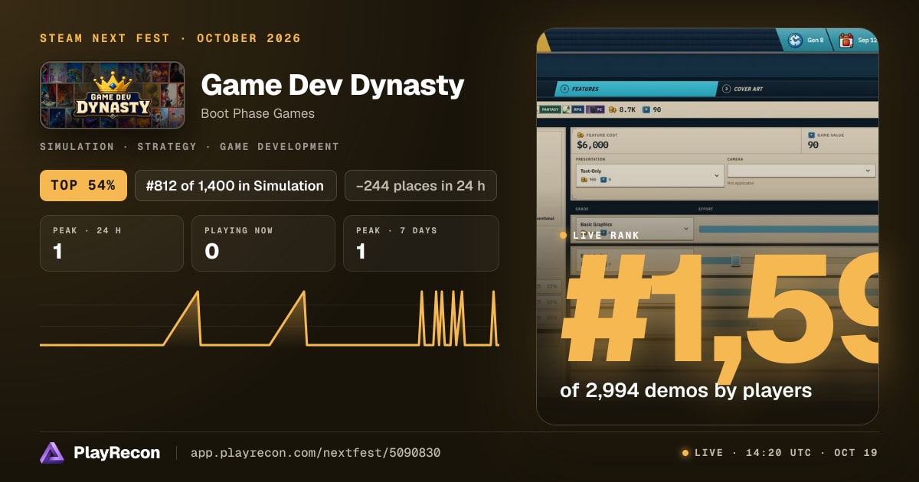The height and width of the screenshot is (482, 919).
Task: Click the Playing Now stat card
Action: [263, 243]
